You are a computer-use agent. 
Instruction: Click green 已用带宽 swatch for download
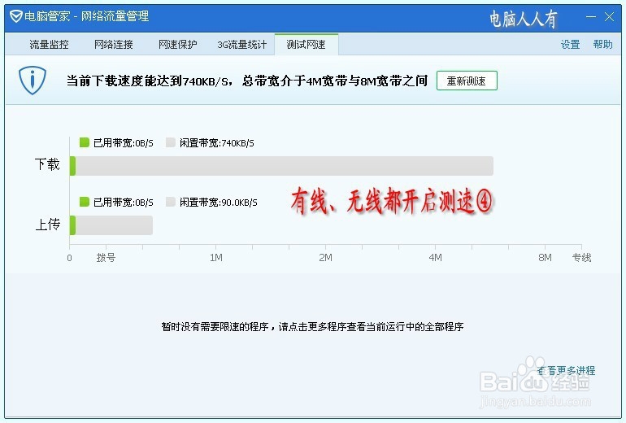(x=85, y=142)
